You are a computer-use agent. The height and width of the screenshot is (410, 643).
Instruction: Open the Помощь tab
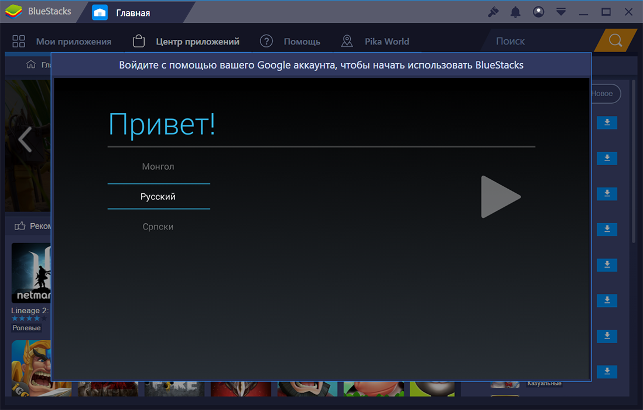click(x=302, y=42)
